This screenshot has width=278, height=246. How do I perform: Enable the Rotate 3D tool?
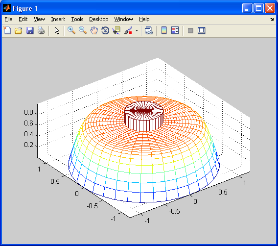105,31
